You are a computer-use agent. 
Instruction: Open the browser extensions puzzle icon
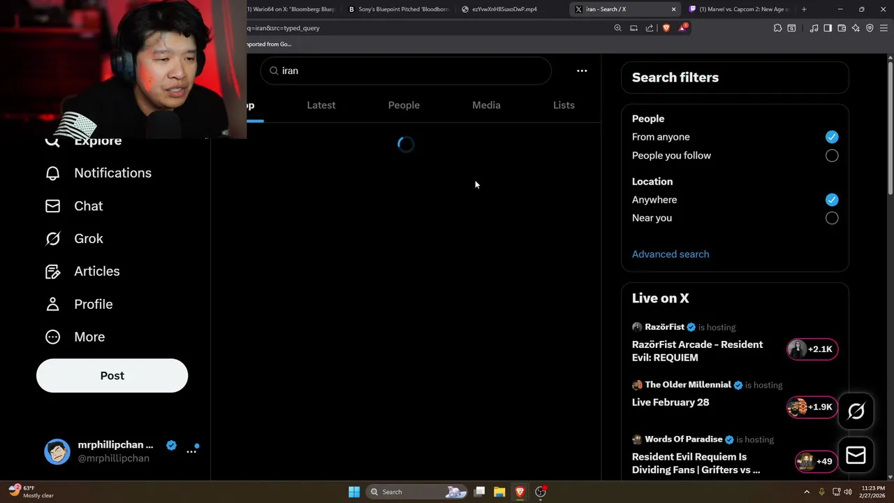coord(777,28)
